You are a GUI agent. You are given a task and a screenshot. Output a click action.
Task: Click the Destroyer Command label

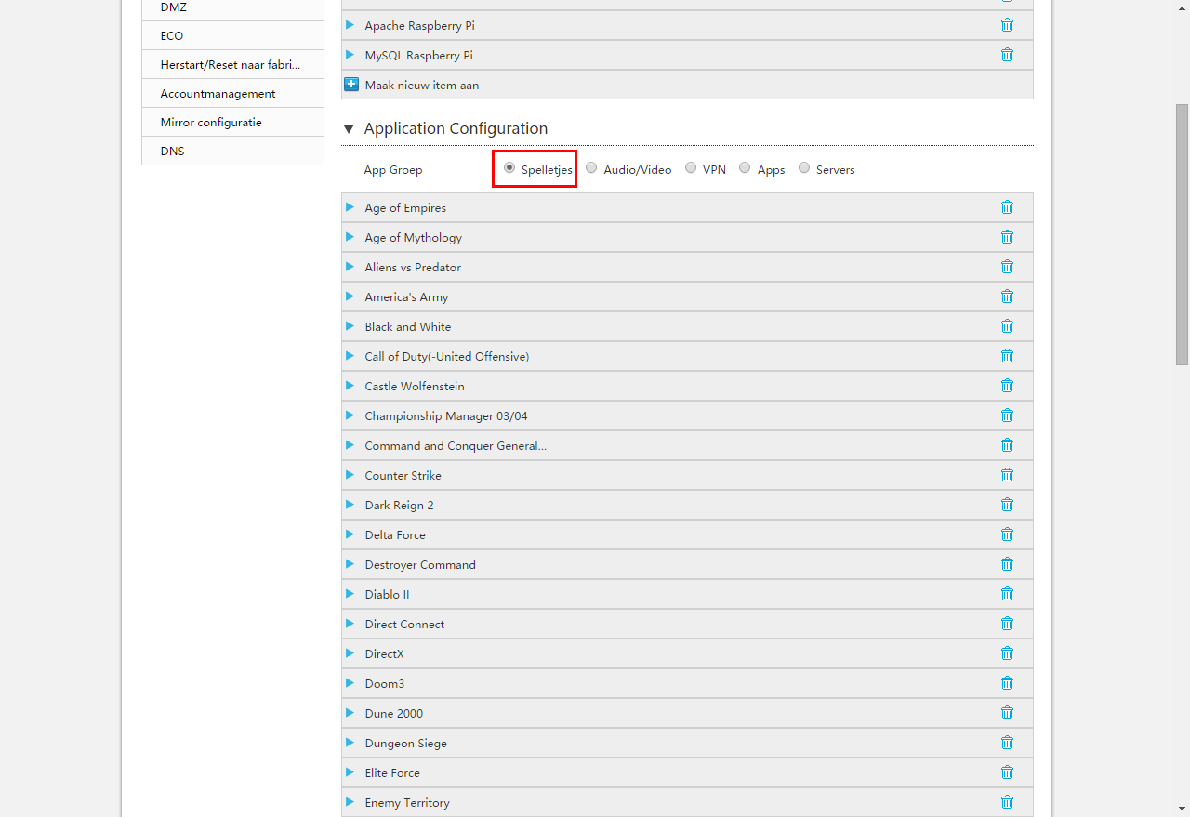[x=420, y=565]
